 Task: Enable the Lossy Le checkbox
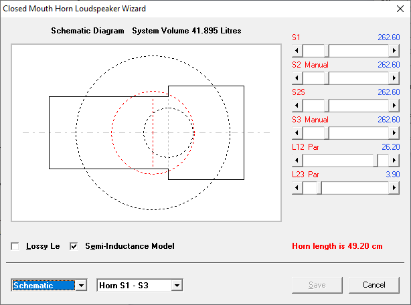[x=15, y=246]
